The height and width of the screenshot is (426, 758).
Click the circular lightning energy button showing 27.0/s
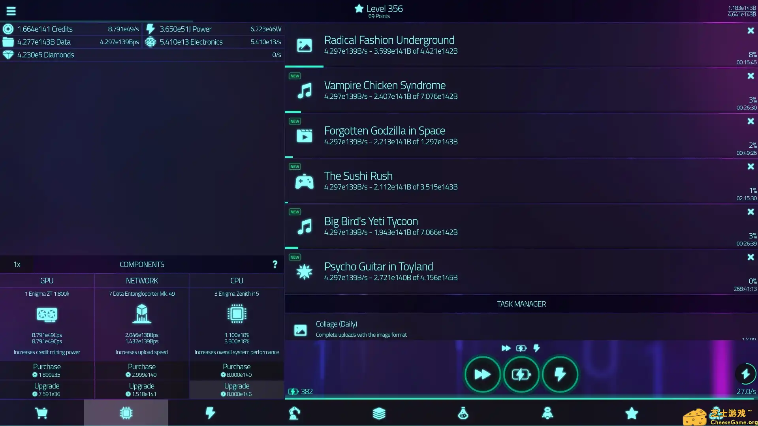[x=745, y=374]
